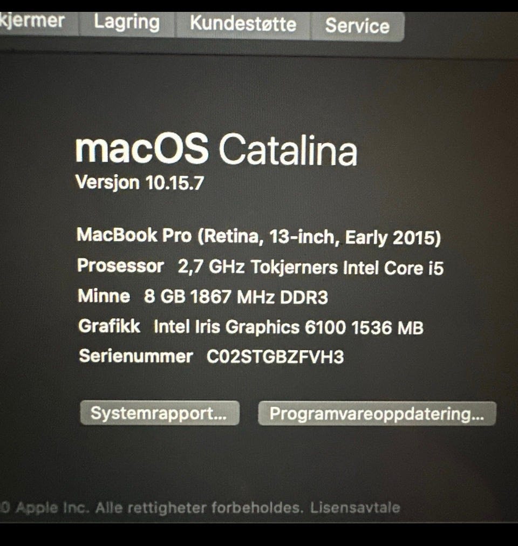
Task: Open the Lisensavtale link
Action: click(x=355, y=508)
